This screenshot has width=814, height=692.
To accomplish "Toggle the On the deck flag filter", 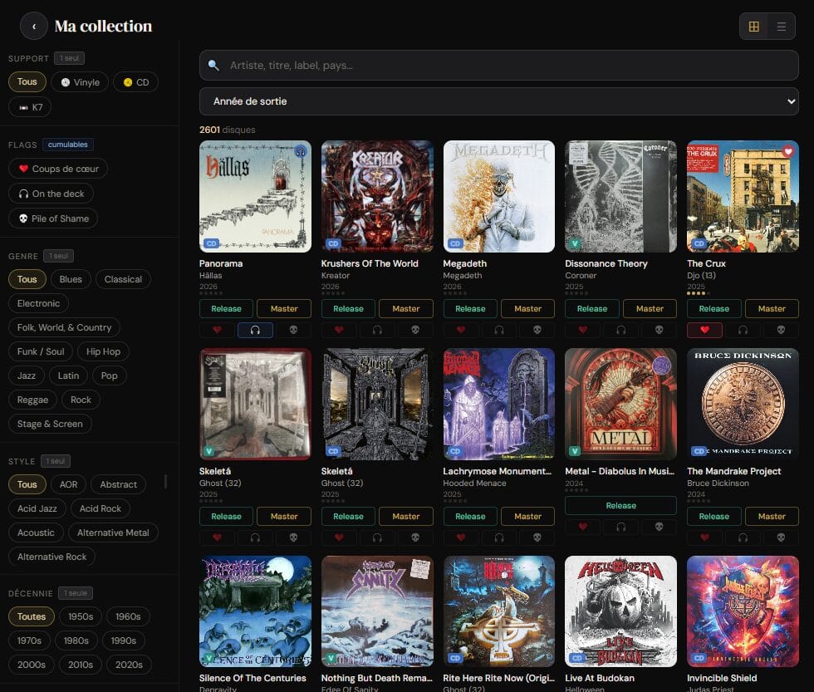I will (x=51, y=194).
